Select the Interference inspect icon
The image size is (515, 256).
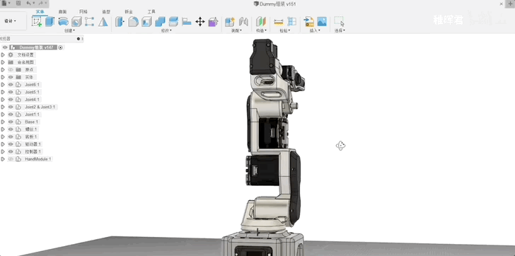pos(291,22)
